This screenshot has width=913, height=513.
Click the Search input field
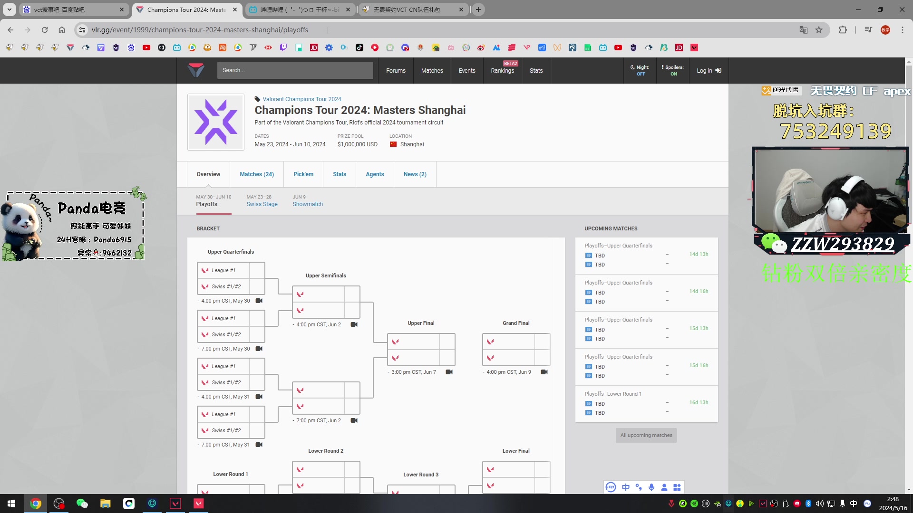pyautogui.click(x=295, y=70)
